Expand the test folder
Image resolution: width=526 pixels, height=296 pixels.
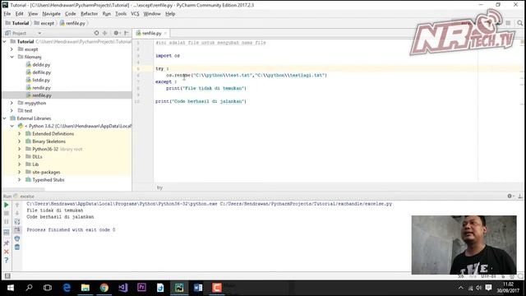(x=12, y=111)
